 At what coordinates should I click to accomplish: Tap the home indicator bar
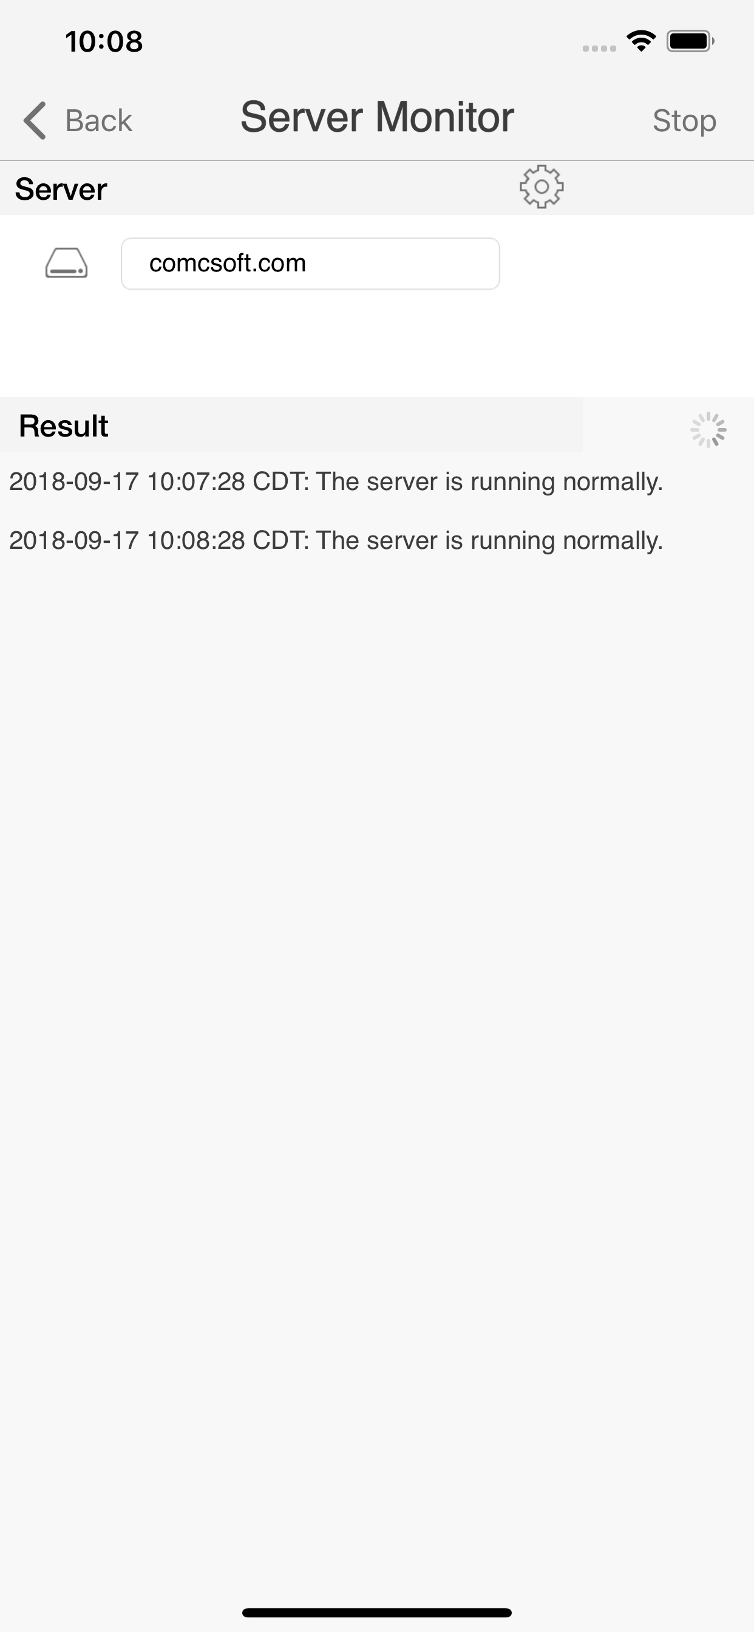pos(377,1613)
